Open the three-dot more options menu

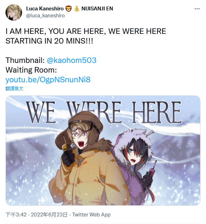tap(197, 9)
